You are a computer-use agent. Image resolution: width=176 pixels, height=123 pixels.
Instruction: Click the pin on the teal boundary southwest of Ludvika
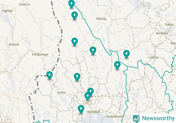117,65
